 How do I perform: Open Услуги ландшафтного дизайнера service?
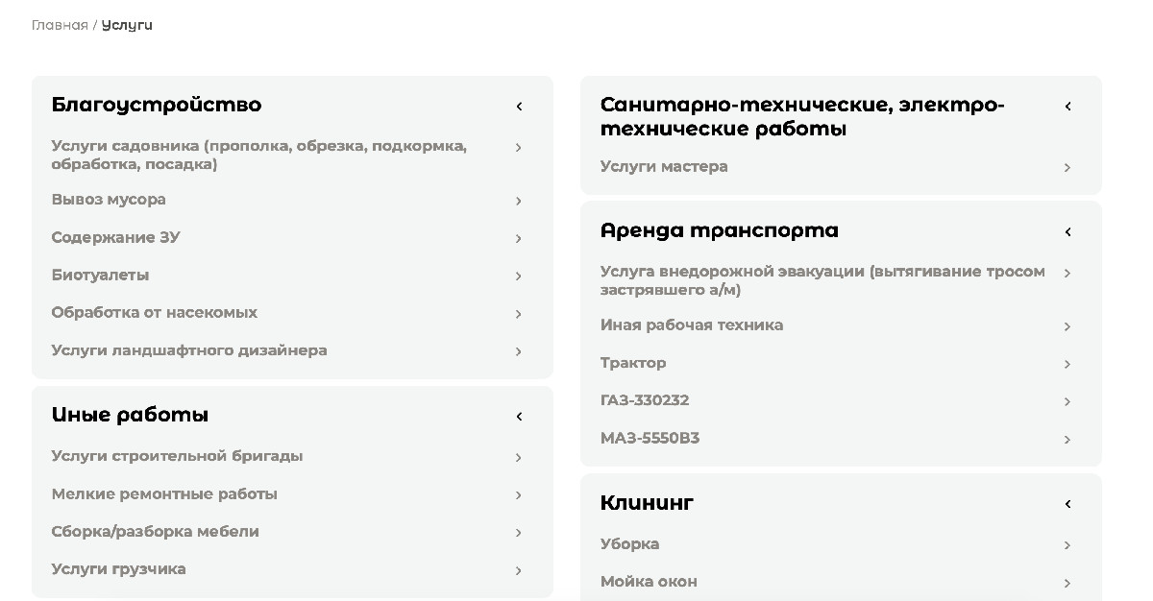(x=189, y=350)
